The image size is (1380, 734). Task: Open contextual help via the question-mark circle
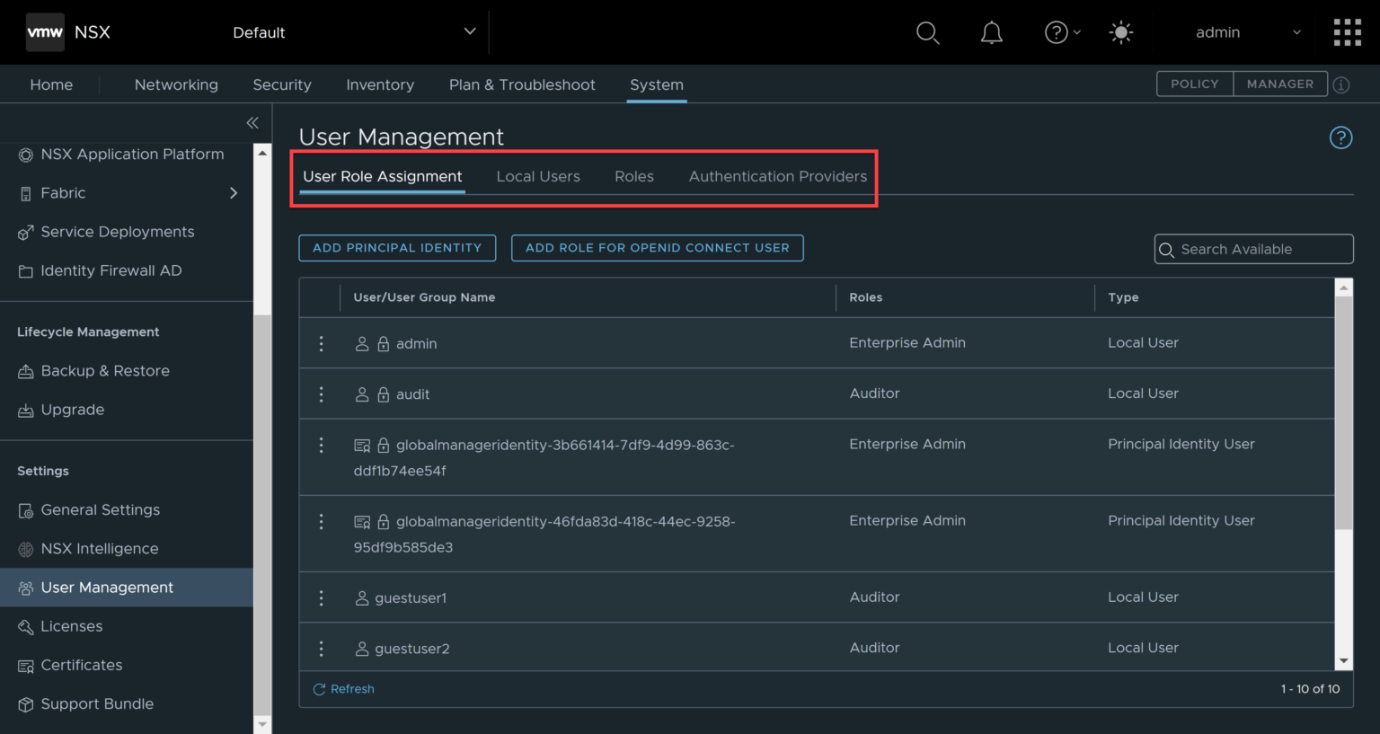(x=1340, y=137)
